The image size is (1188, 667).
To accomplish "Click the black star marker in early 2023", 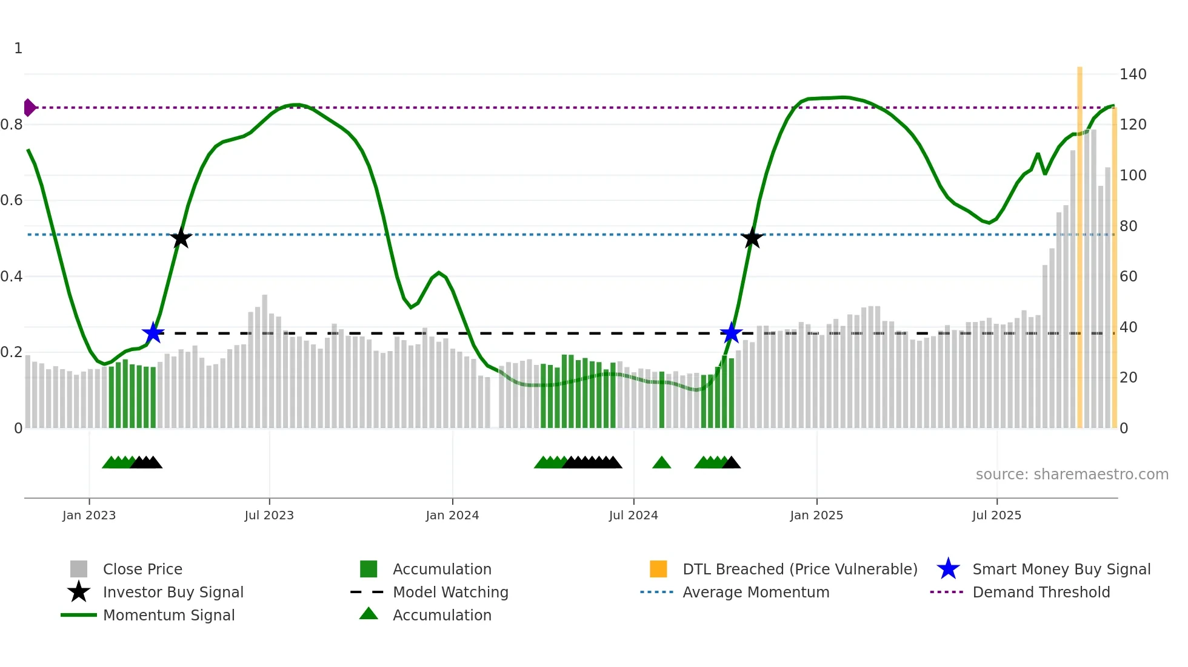I will [x=181, y=238].
